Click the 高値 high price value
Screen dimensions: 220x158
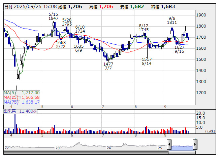(x=106, y=6)
